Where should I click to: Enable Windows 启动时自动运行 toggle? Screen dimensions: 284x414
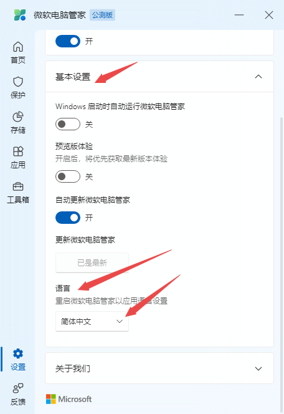pyautogui.click(x=68, y=124)
